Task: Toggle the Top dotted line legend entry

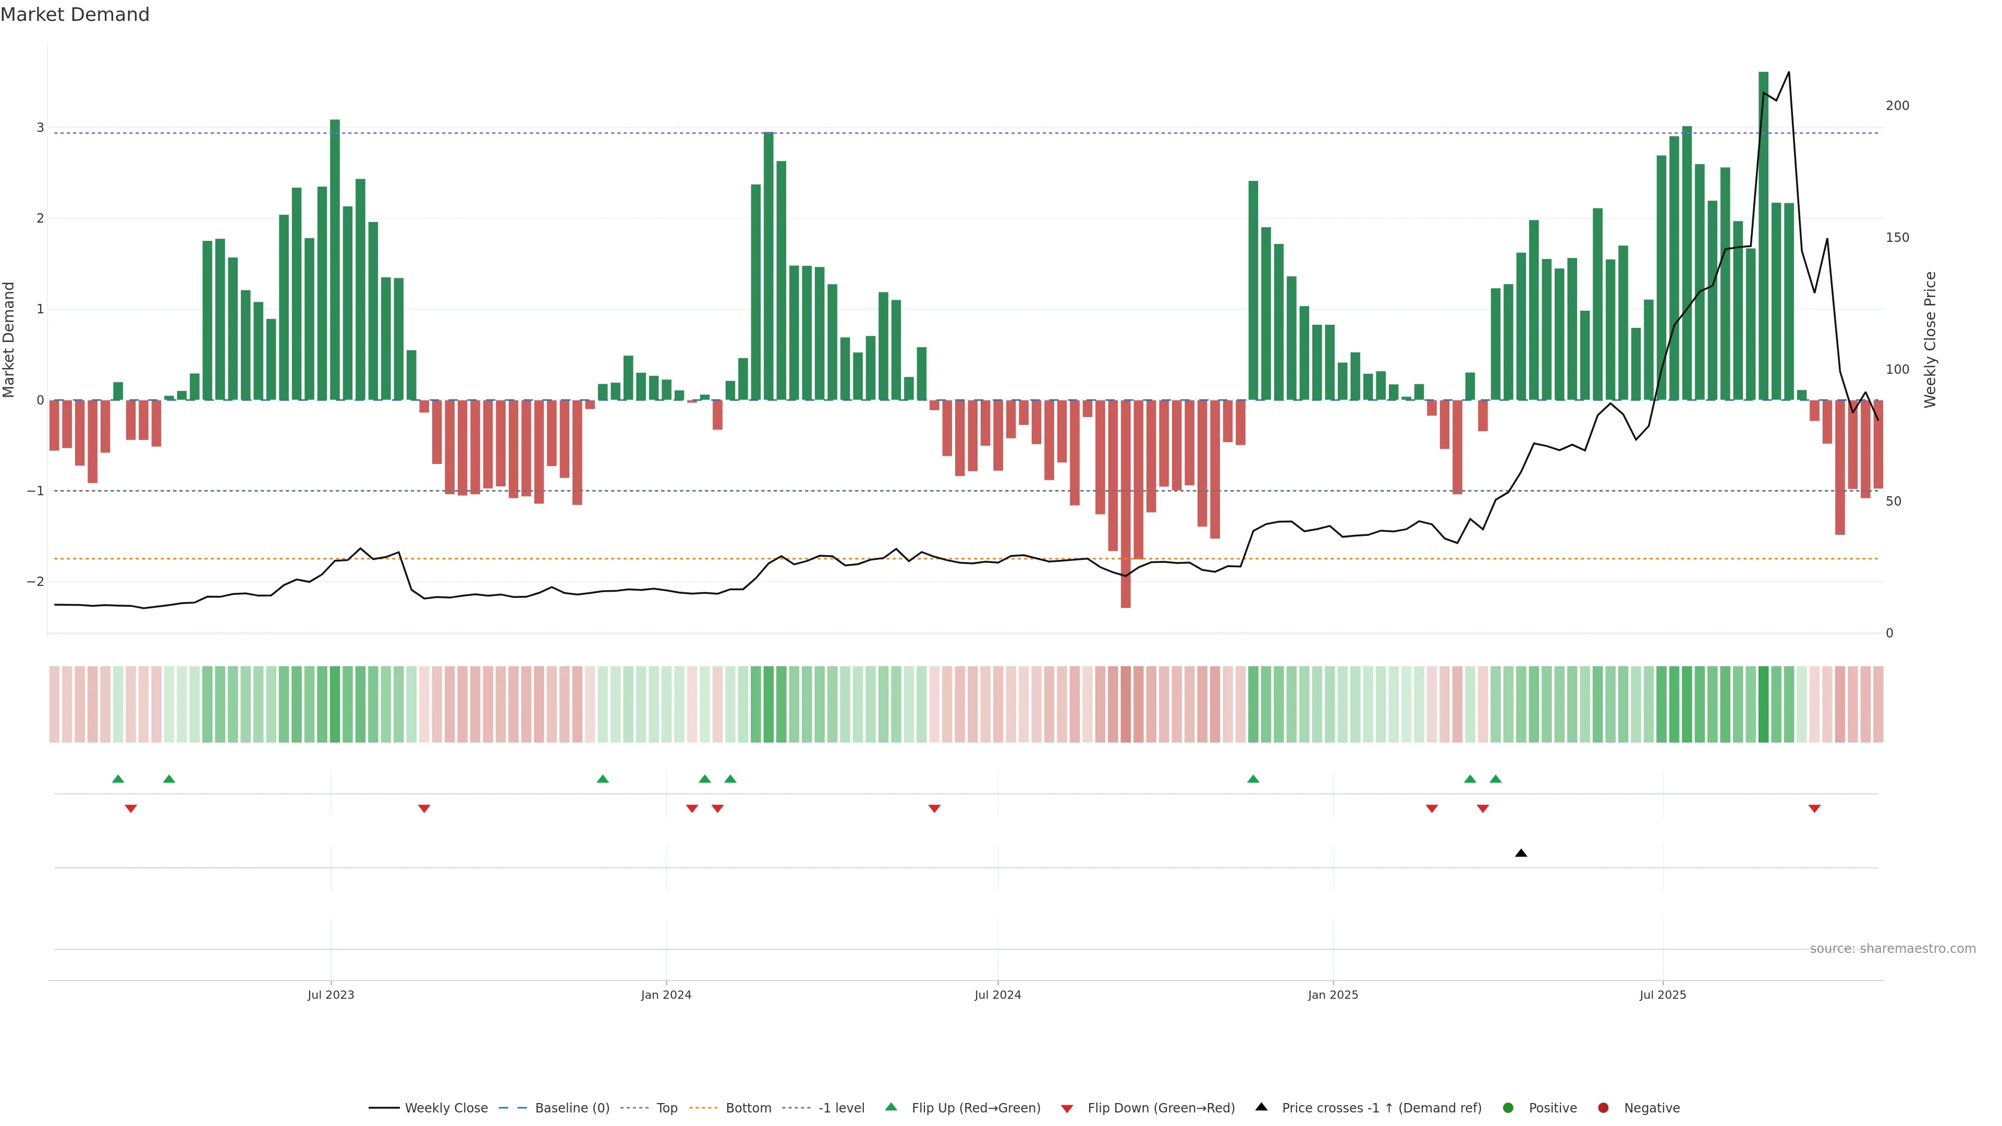Action: [666, 1107]
